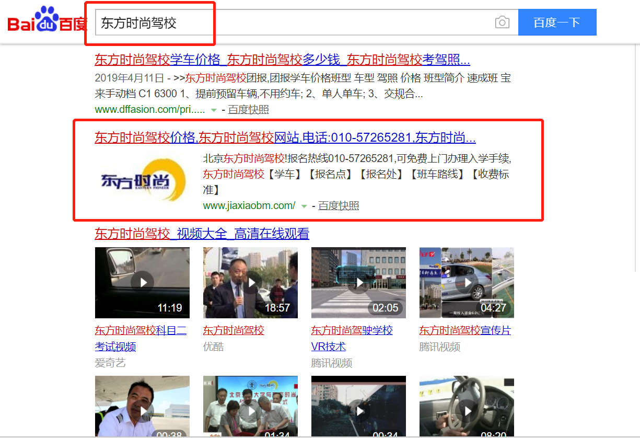Image resolution: width=640 pixels, height=438 pixels.
Task: Click the 东方时尚 Eastern Pioneer logo thumbnail
Action: (143, 181)
